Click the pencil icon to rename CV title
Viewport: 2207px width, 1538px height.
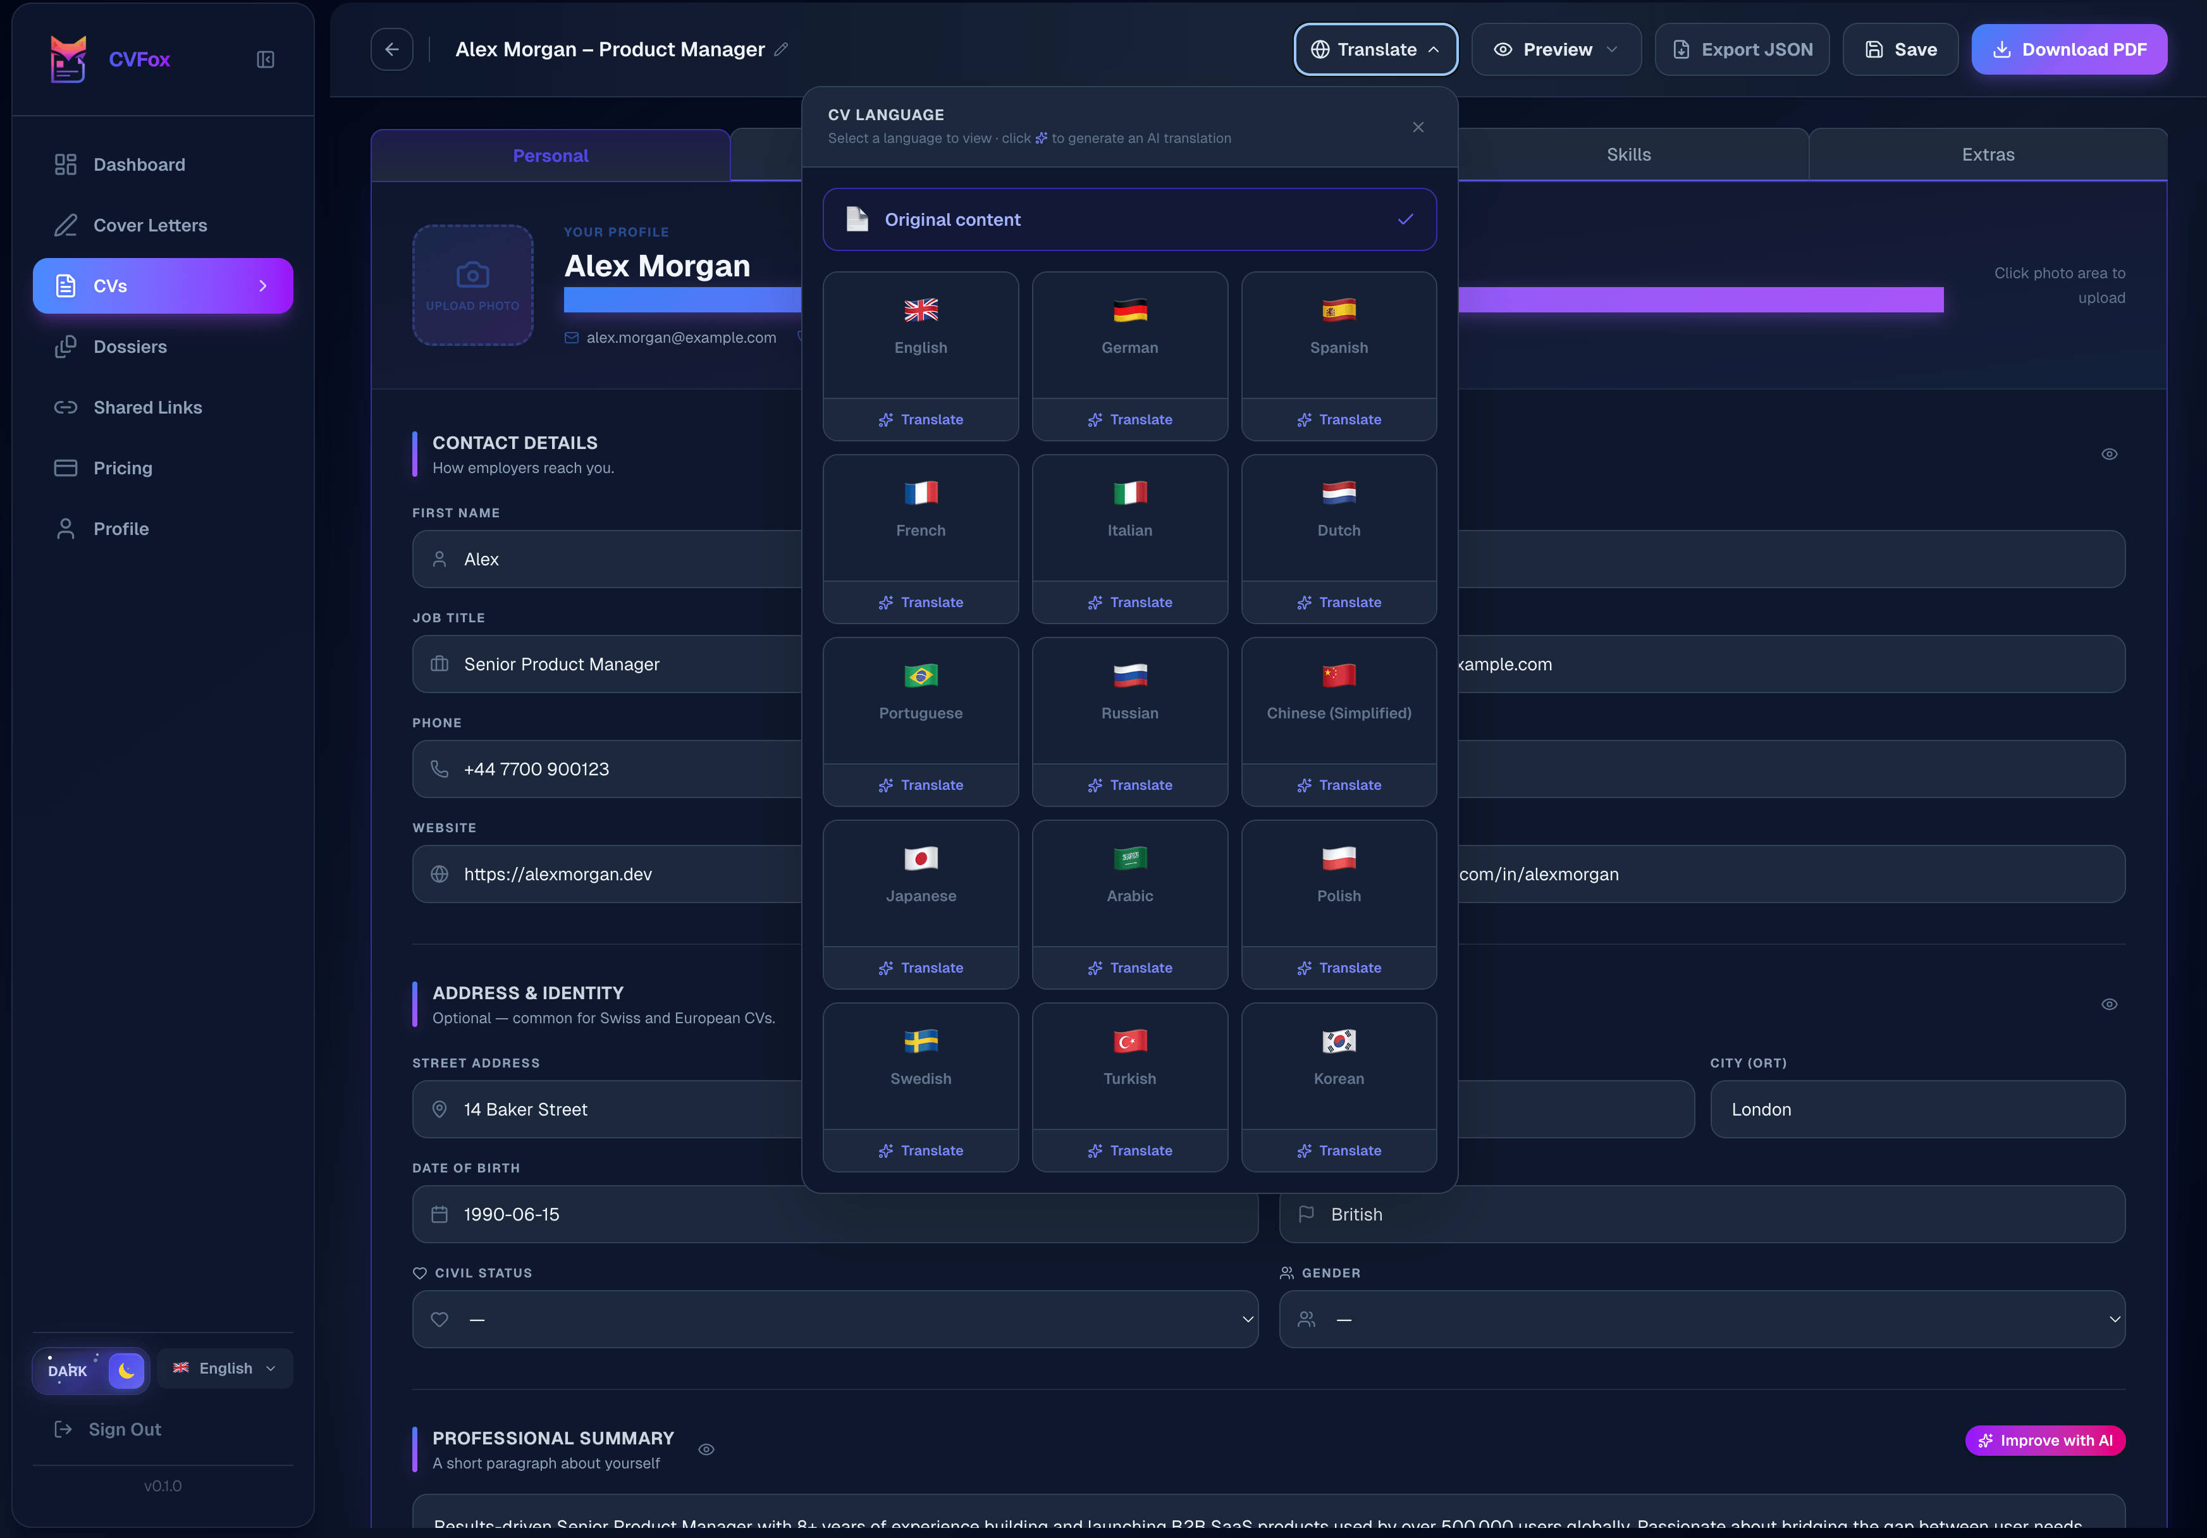(782, 49)
